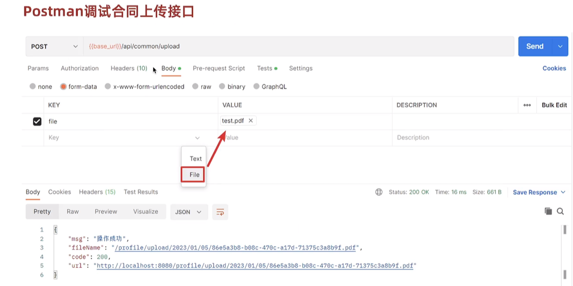Select the request Body tab
Viewport: 573px width, 286px height.
[171, 68]
